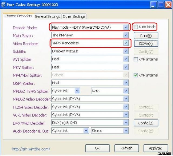Click the MP4/Mov Splitter label
173x156 pixels.
tap(28, 76)
